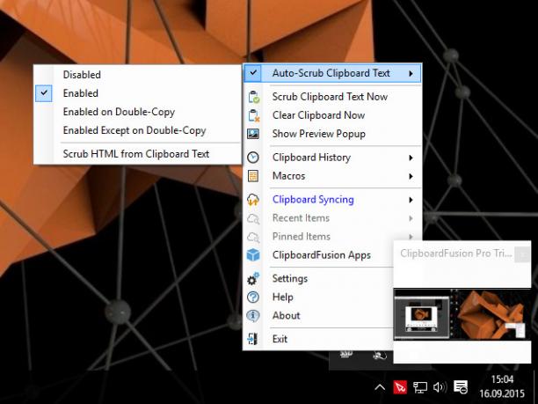The image size is (538, 404).
Task: Expand the Recent Items submenu arrow
Action: (x=411, y=218)
